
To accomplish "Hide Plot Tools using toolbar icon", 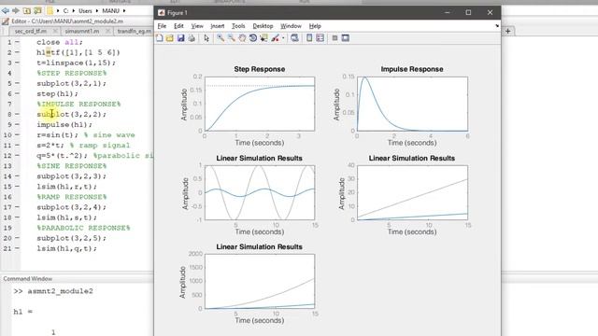I will click(x=335, y=37).
